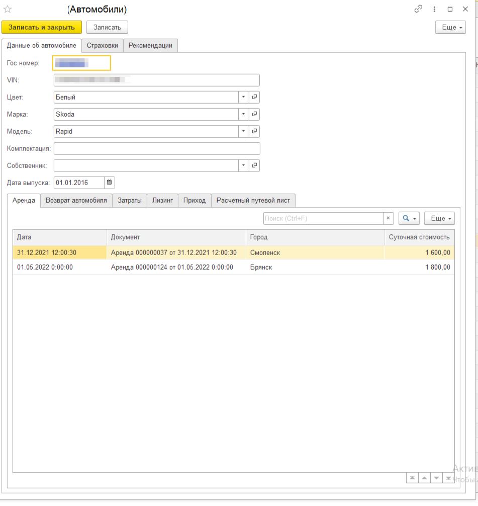
Task: Expand the Марка dropdown list
Action: [x=243, y=114]
